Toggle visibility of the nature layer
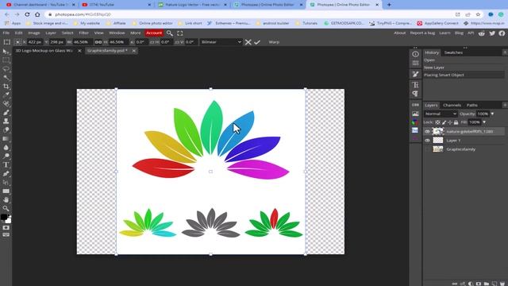This screenshot has height=286, width=508. click(427, 132)
